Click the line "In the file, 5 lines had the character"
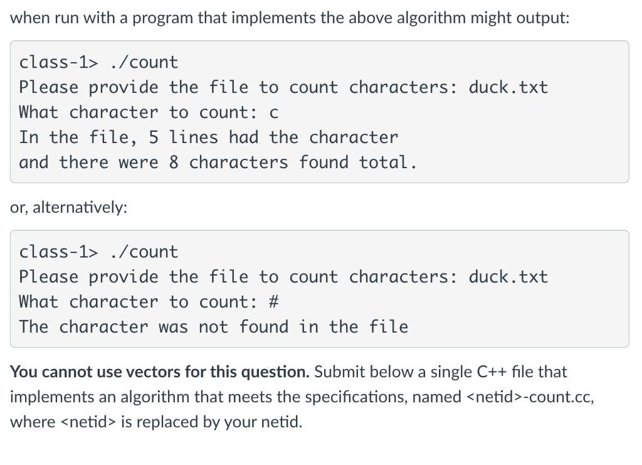Screen dimensions: 642x465 (x=208, y=137)
